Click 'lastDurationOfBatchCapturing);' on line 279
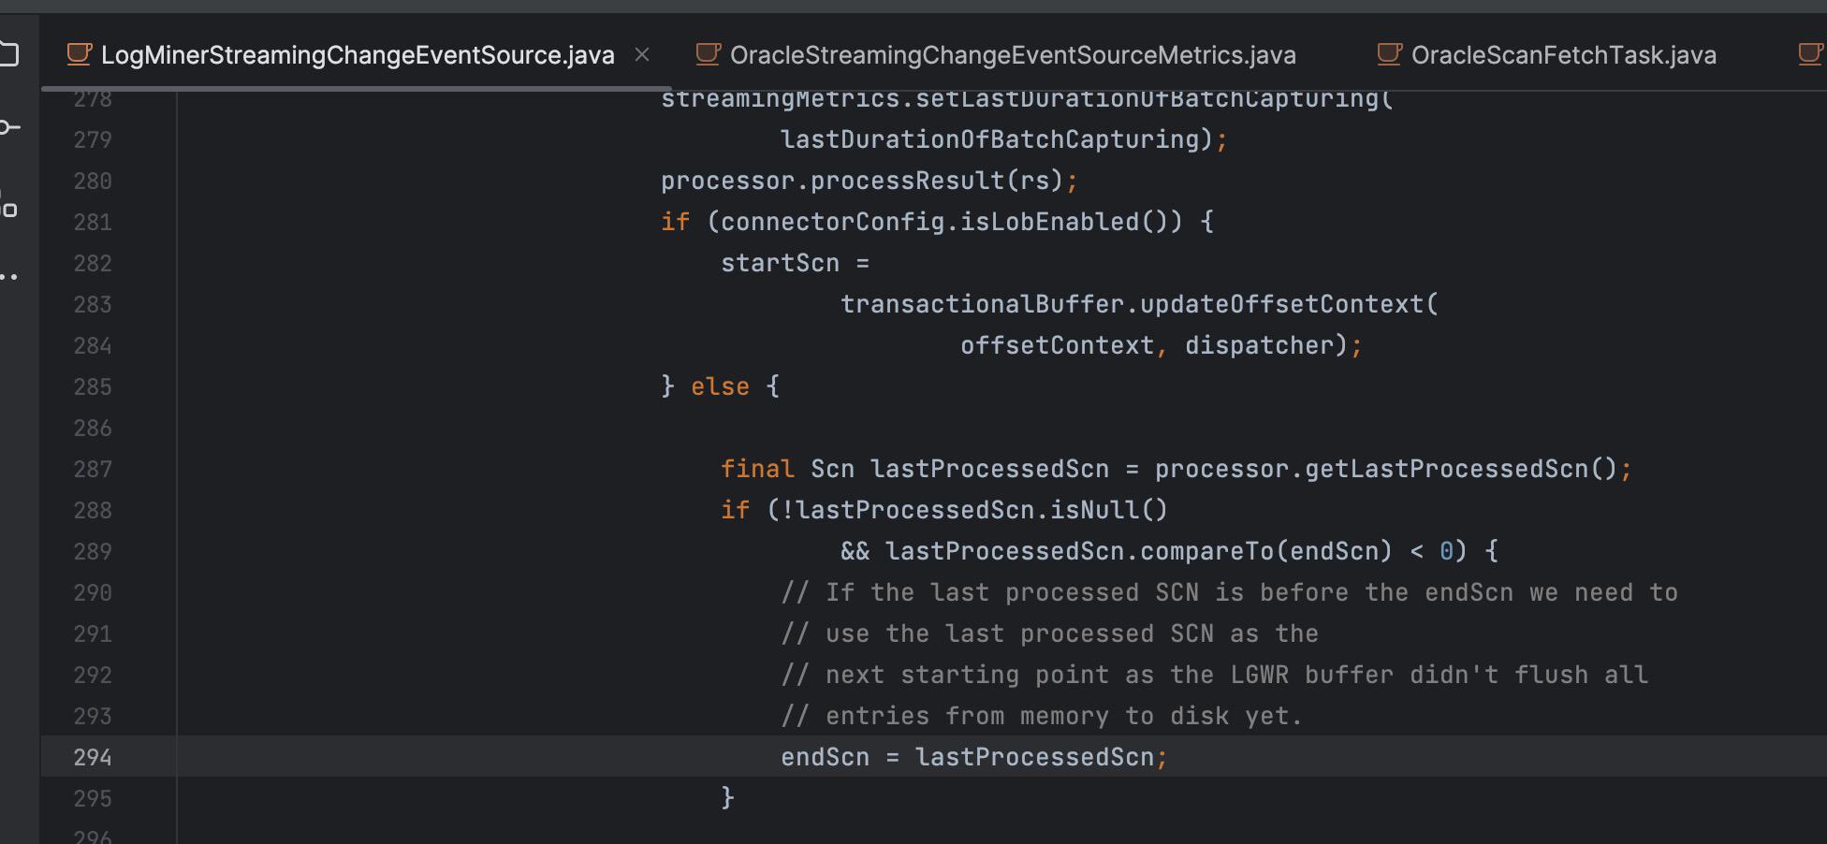This screenshot has width=1827, height=844. 1004,139
